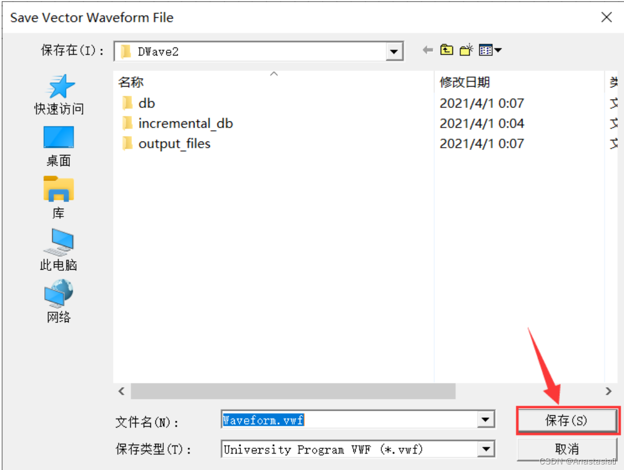Expand the DWave2 save-in location dropdown
624x470 pixels.
pos(394,52)
